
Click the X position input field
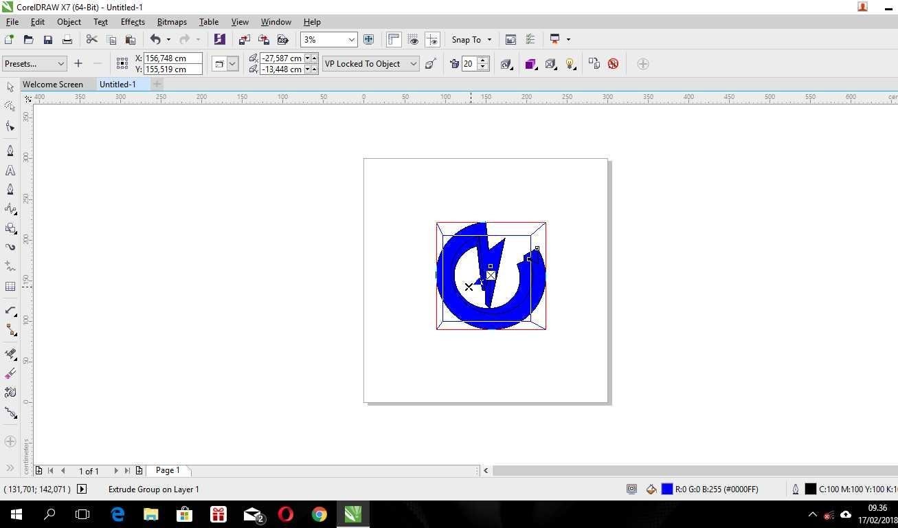click(x=173, y=58)
